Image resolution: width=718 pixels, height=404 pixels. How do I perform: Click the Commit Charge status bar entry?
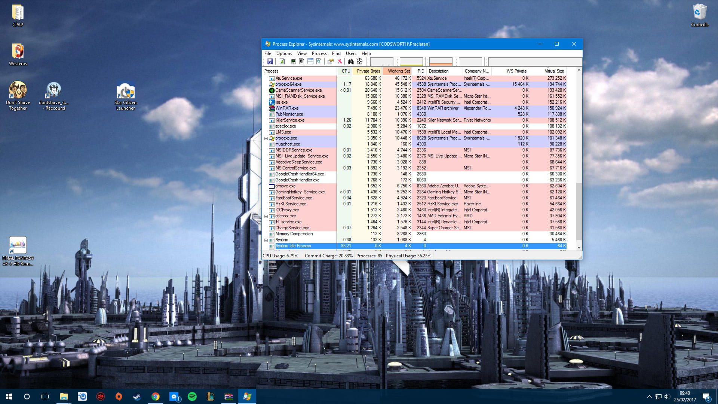(x=328, y=256)
